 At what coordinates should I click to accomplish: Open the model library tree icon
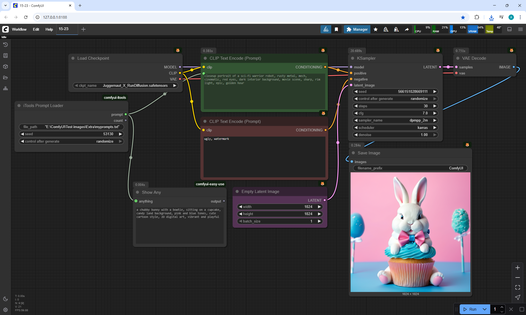[5, 88]
